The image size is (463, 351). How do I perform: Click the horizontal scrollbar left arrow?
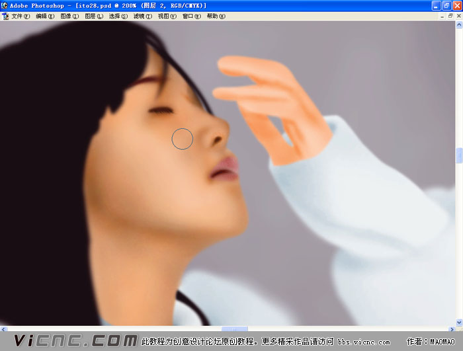(x=3, y=329)
